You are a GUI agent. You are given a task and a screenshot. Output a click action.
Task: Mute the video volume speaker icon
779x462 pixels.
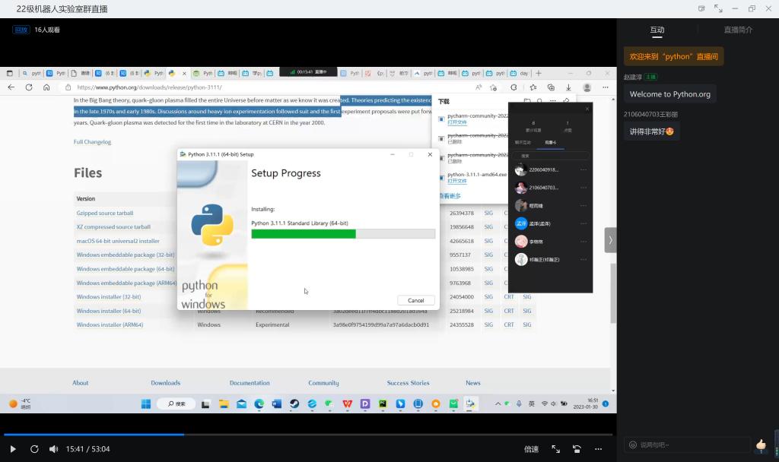click(x=53, y=449)
